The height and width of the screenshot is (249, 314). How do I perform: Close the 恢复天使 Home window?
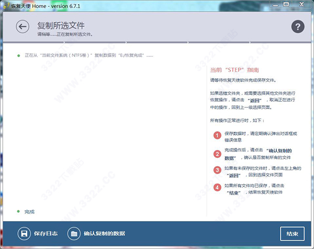(x=301, y=4)
